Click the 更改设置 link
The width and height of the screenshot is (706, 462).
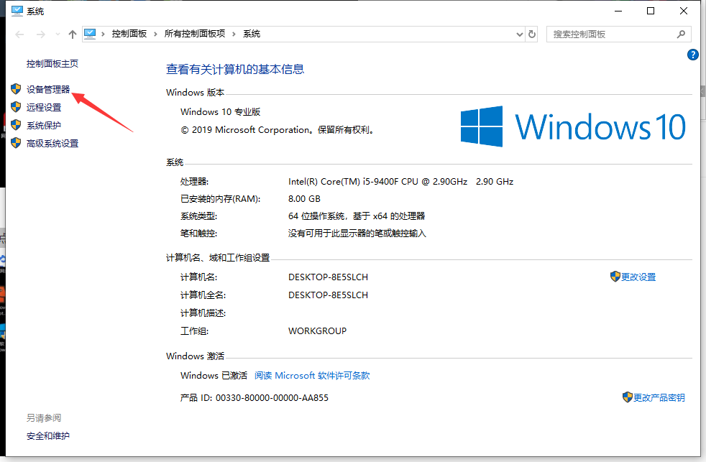click(x=638, y=276)
